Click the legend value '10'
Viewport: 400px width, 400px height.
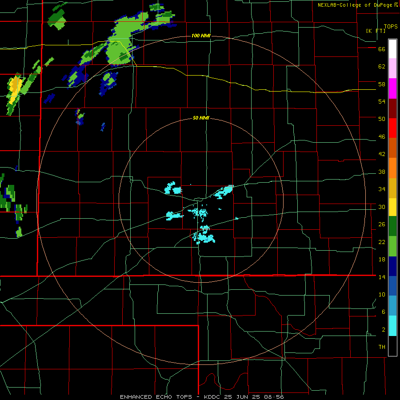tap(382, 295)
